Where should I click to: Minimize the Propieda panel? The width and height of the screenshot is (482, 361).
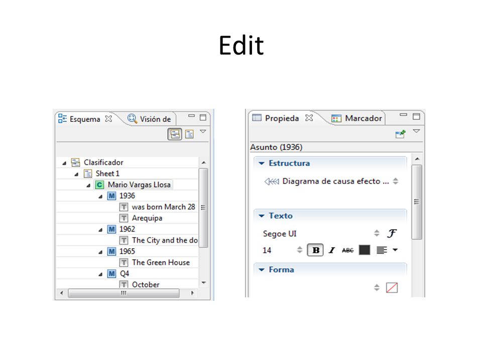click(x=403, y=115)
